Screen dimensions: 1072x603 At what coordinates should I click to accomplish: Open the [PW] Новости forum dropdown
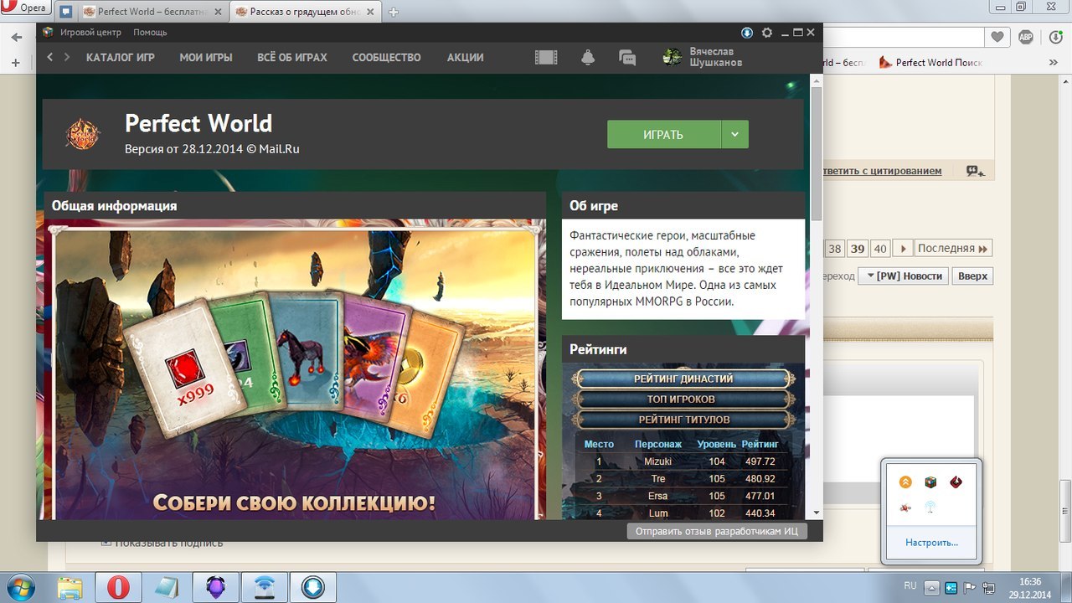point(904,276)
